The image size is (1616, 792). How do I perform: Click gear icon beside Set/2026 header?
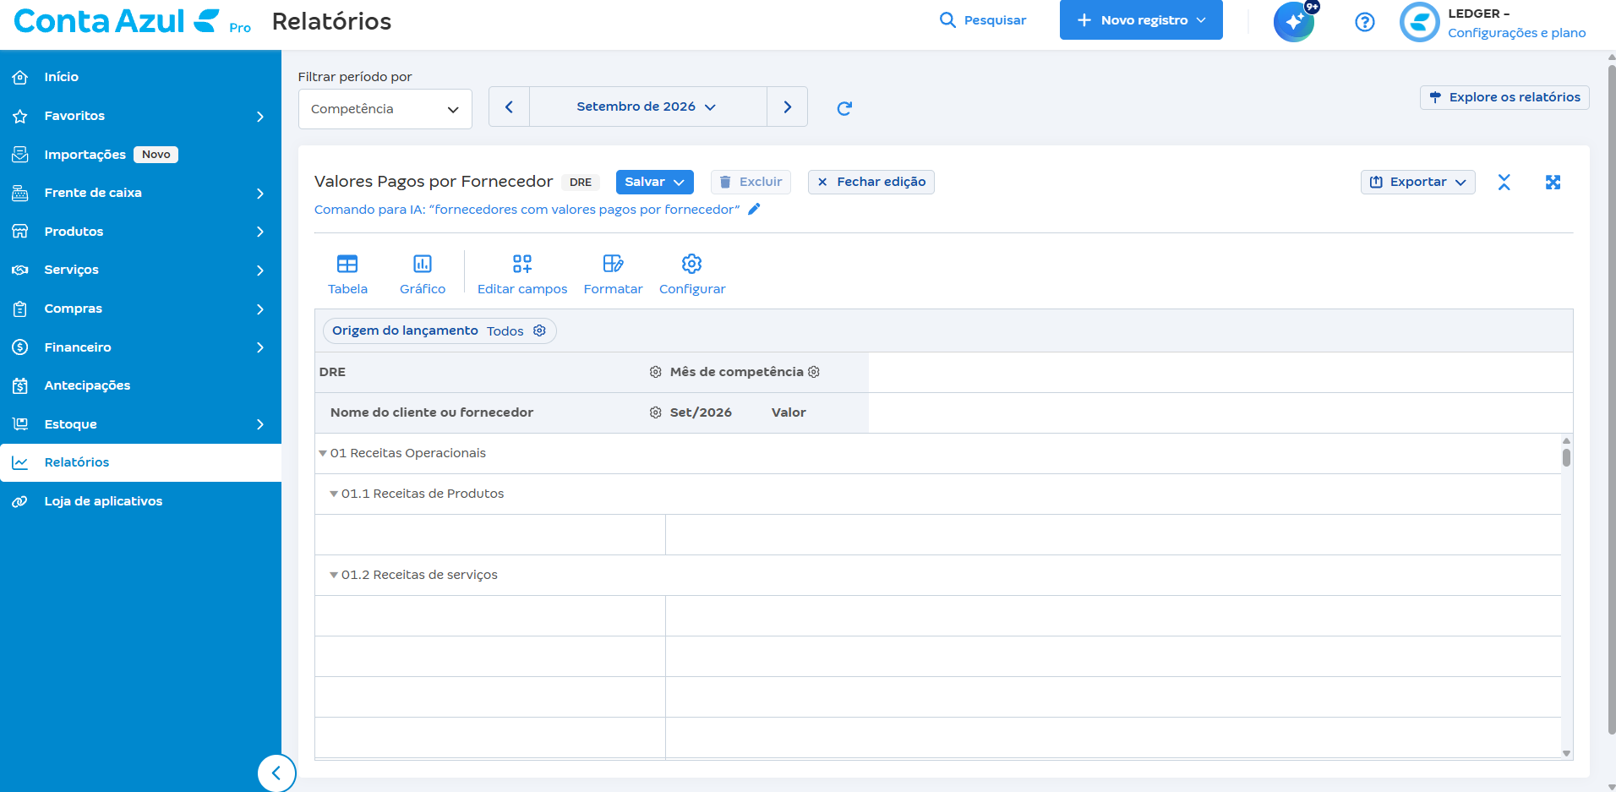click(x=655, y=412)
